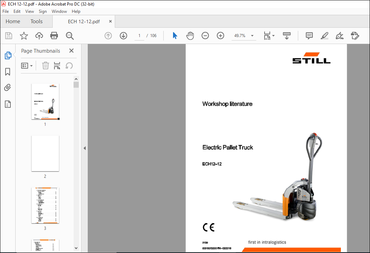The image size is (370, 253).
Task: Print the document
Action: 54,36
